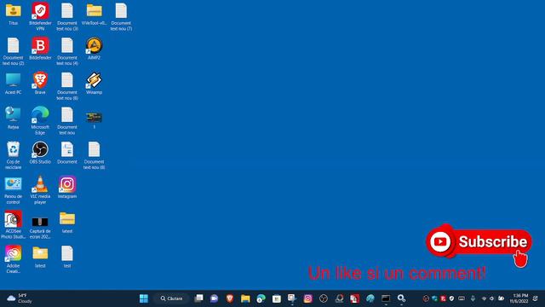Select the ACDSee Photo Studio desktop shortcut
This screenshot has height=307, width=545.
click(x=14, y=224)
